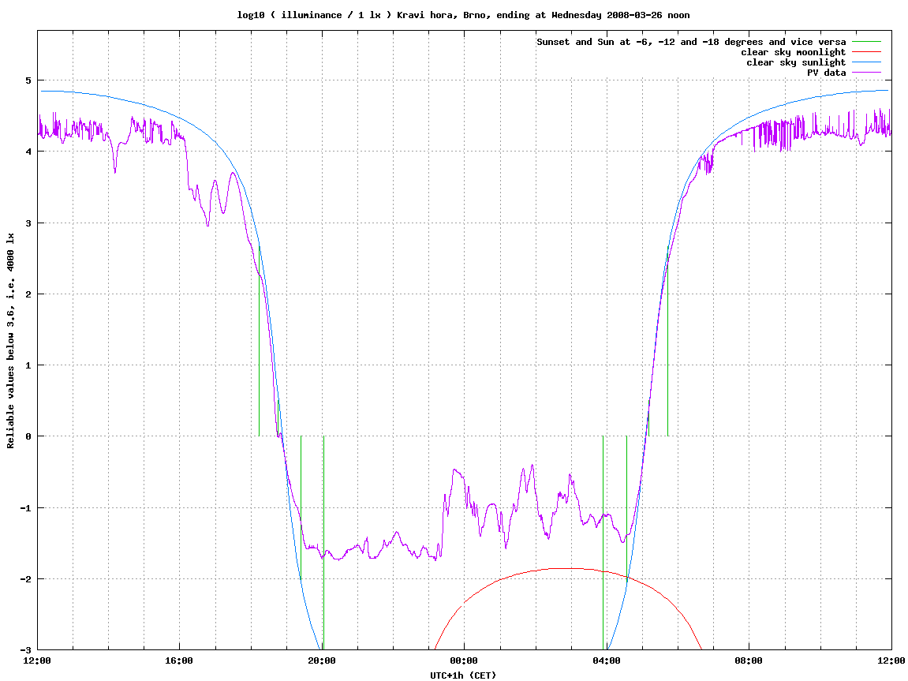The height and width of the screenshot is (681, 908).
Task: Click the y-axis tick label -3
Action: (x=26, y=650)
